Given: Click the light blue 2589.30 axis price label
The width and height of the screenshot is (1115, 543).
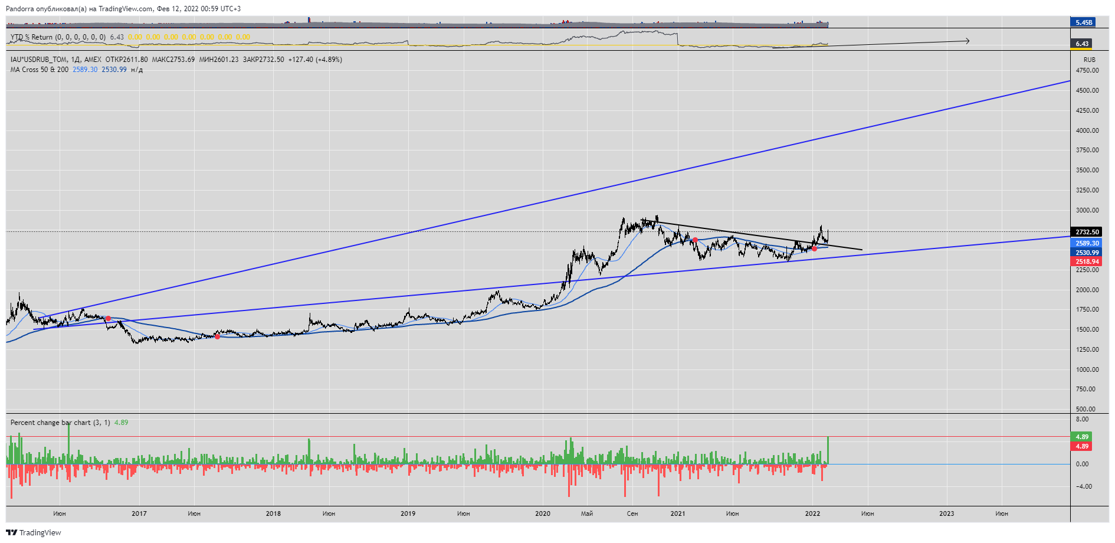Looking at the screenshot, I should click(x=1087, y=243).
